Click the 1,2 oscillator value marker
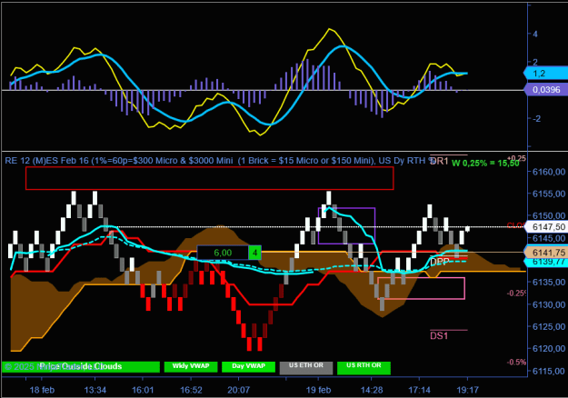Screen dimensions: 568x398 point(546,74)
